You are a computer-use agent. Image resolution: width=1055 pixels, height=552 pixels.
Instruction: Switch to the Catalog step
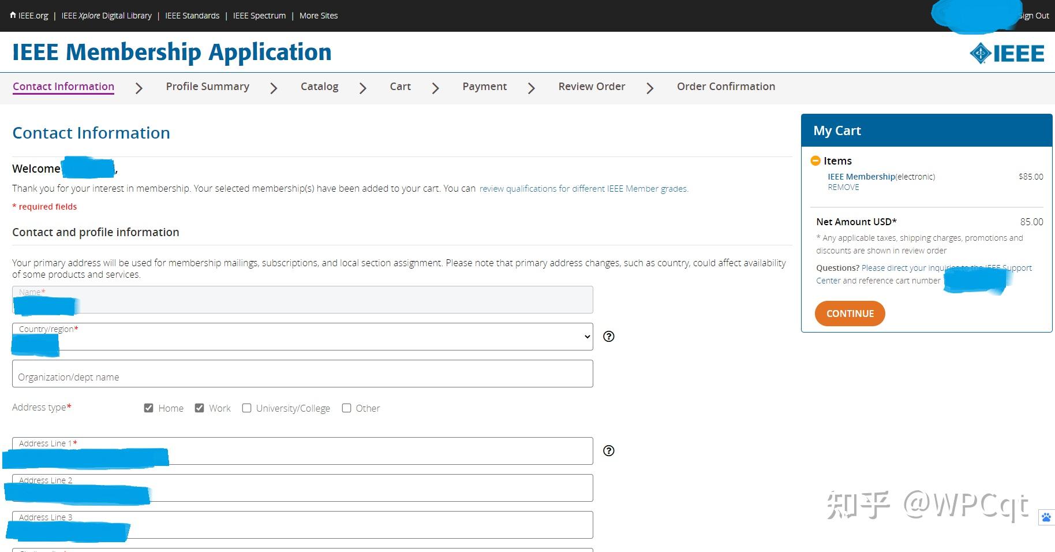point(319,87)
